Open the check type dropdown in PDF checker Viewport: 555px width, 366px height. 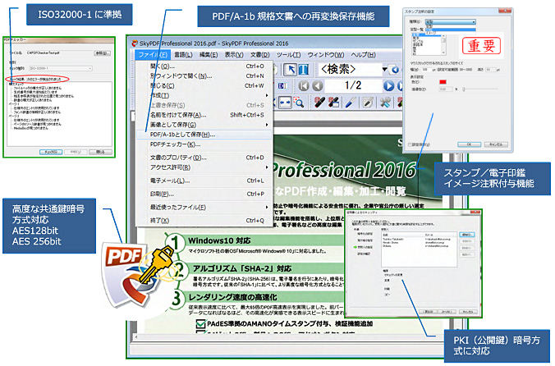pyautogui.click(x=61, y=68)
